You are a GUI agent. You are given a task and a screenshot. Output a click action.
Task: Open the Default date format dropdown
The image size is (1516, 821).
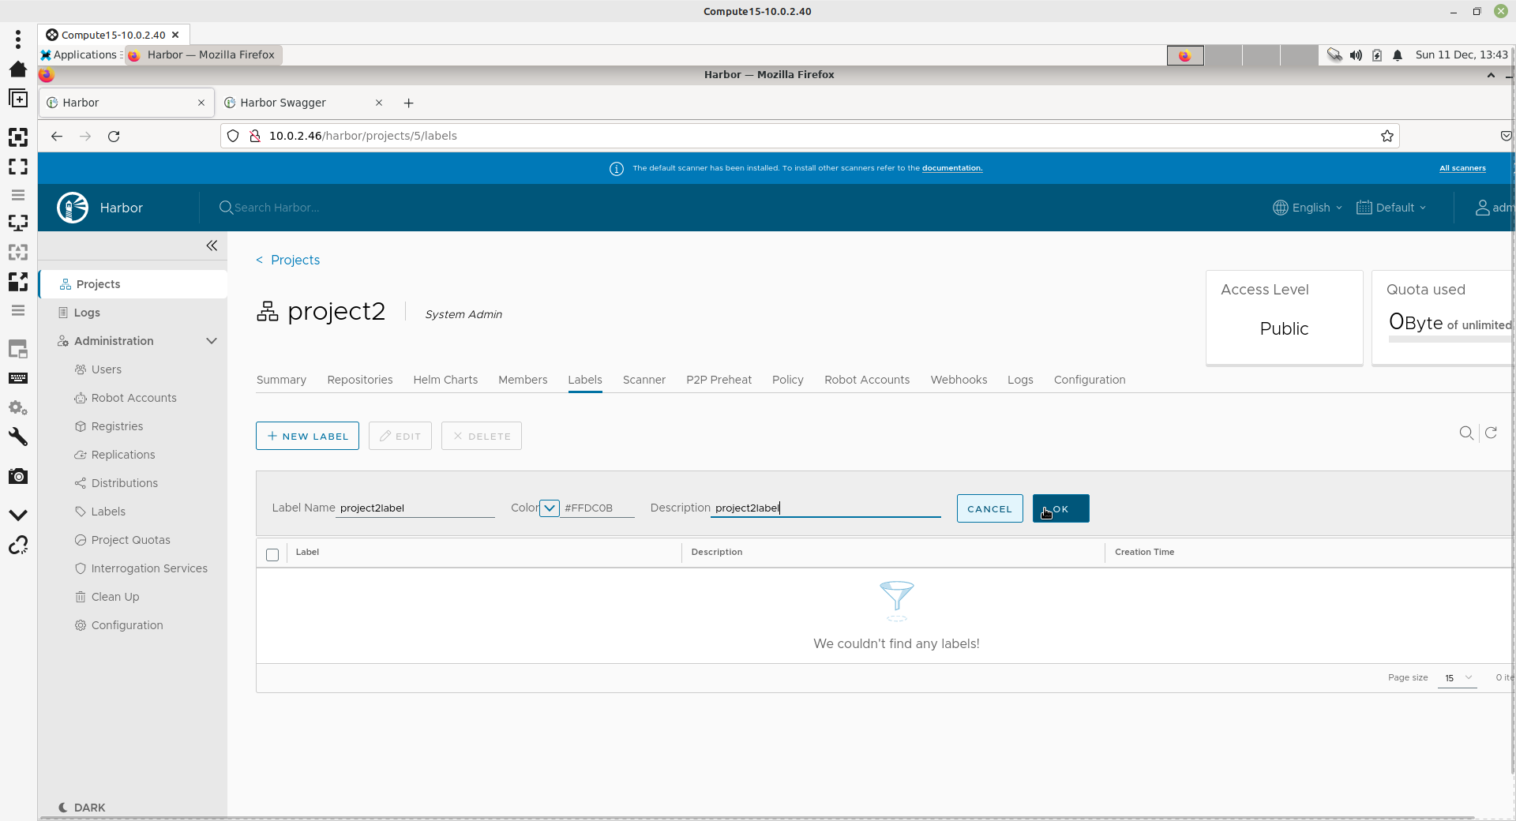point(1391,208)
